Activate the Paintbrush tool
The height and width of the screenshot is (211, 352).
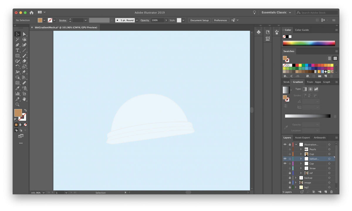(x=25, y=55)
